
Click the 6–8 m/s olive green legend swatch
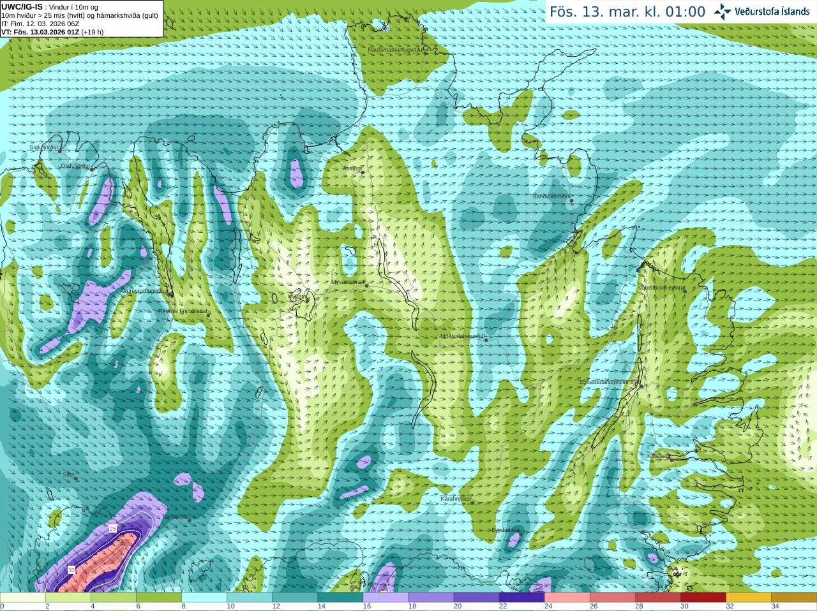(x=159, y=598)
